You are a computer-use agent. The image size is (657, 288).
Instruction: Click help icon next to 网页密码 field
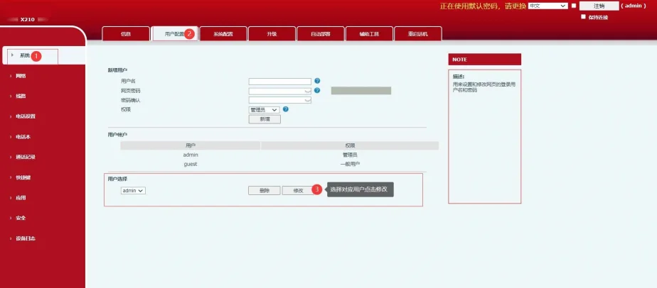tap(317, 91)
